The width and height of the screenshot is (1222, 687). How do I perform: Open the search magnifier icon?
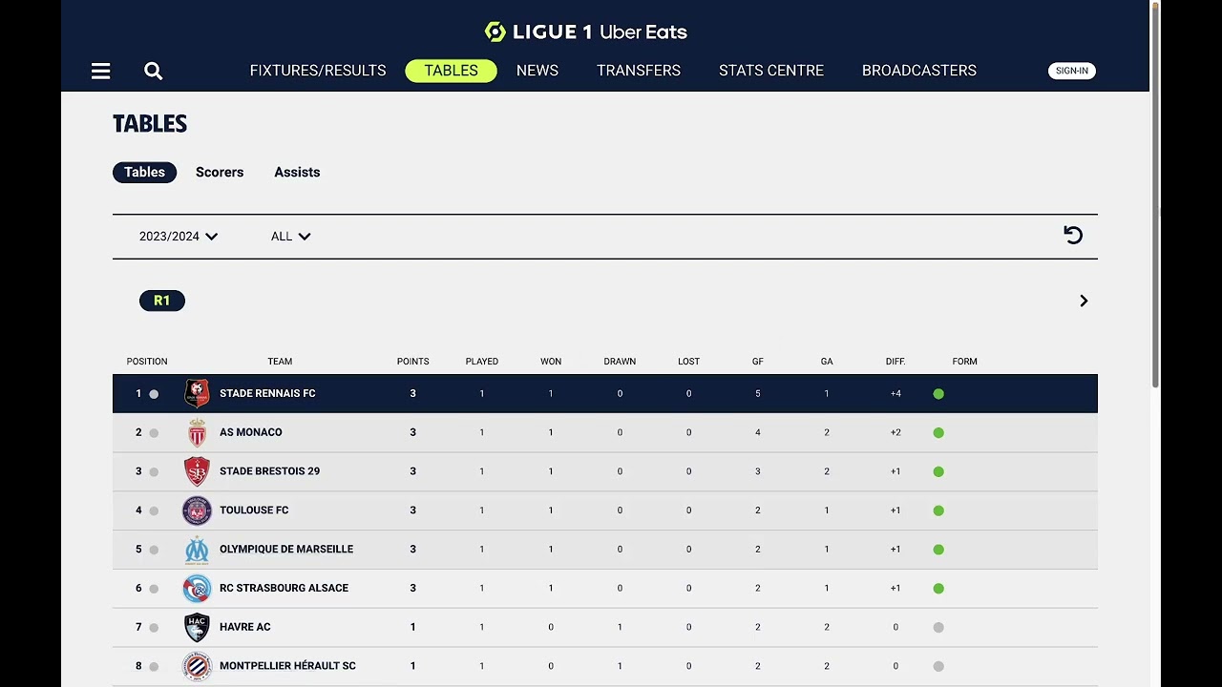pyautogui.click(x=153, y=71)
